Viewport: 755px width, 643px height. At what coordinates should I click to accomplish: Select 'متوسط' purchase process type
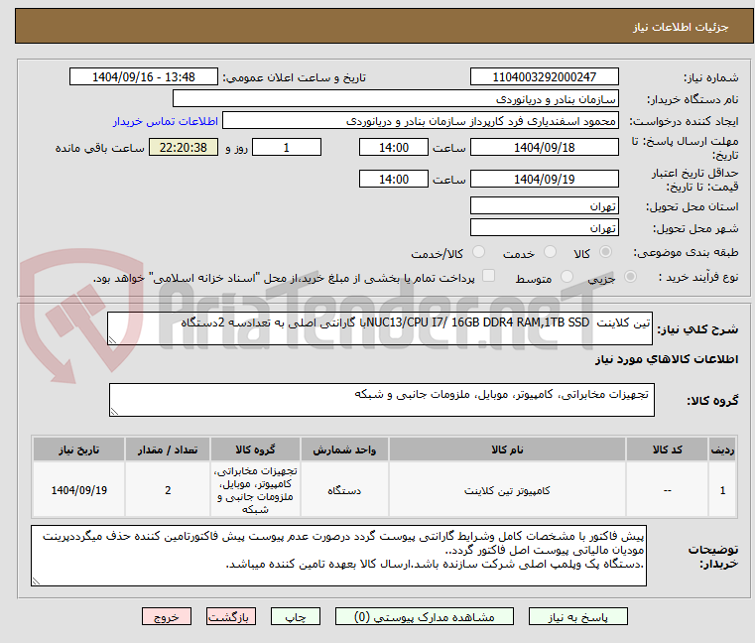(568, 279)
